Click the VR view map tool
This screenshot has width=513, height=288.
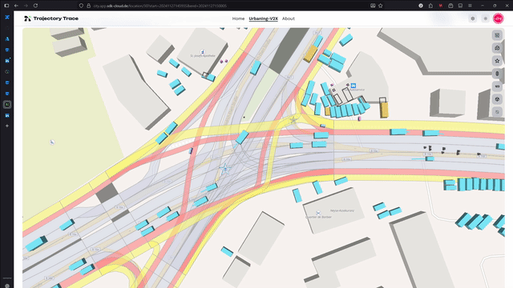[497, 86]
